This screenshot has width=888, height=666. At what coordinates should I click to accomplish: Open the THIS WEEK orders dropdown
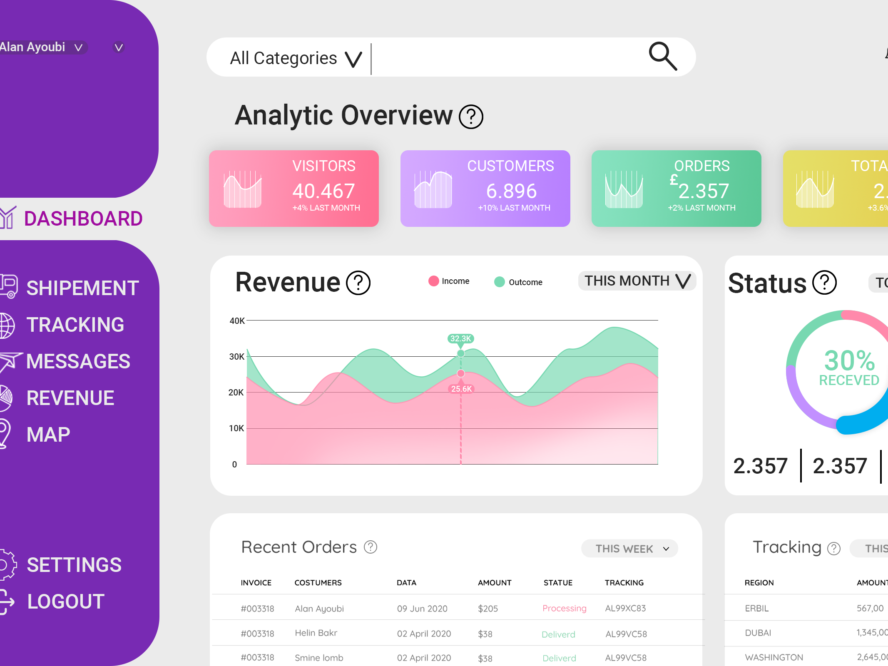coord(629,549)
